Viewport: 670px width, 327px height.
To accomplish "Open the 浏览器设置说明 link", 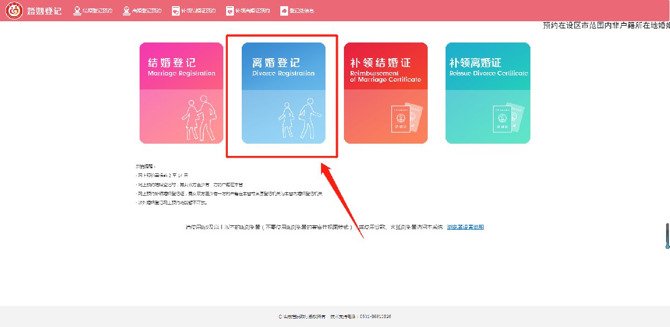I will [x=465, y=227].
